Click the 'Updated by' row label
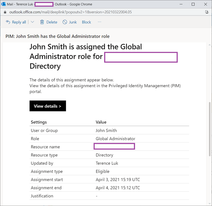The image size is (212, 206). point(42,163)
